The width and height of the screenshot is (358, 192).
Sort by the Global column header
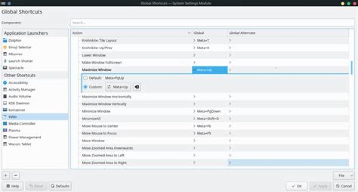pos(210,33)
